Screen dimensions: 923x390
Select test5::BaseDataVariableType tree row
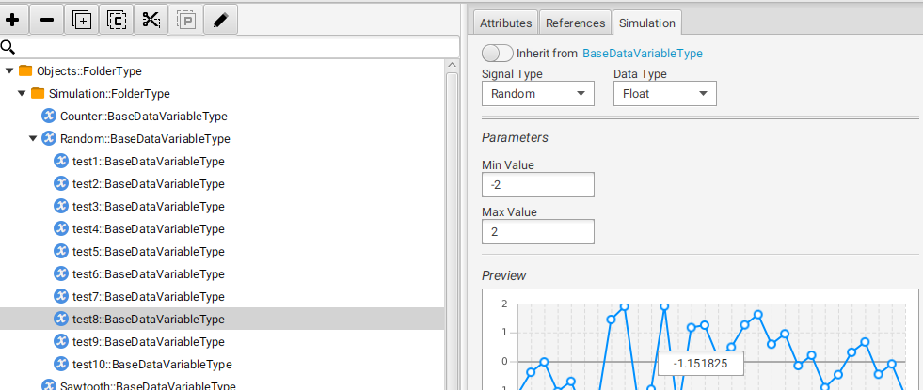222,251
